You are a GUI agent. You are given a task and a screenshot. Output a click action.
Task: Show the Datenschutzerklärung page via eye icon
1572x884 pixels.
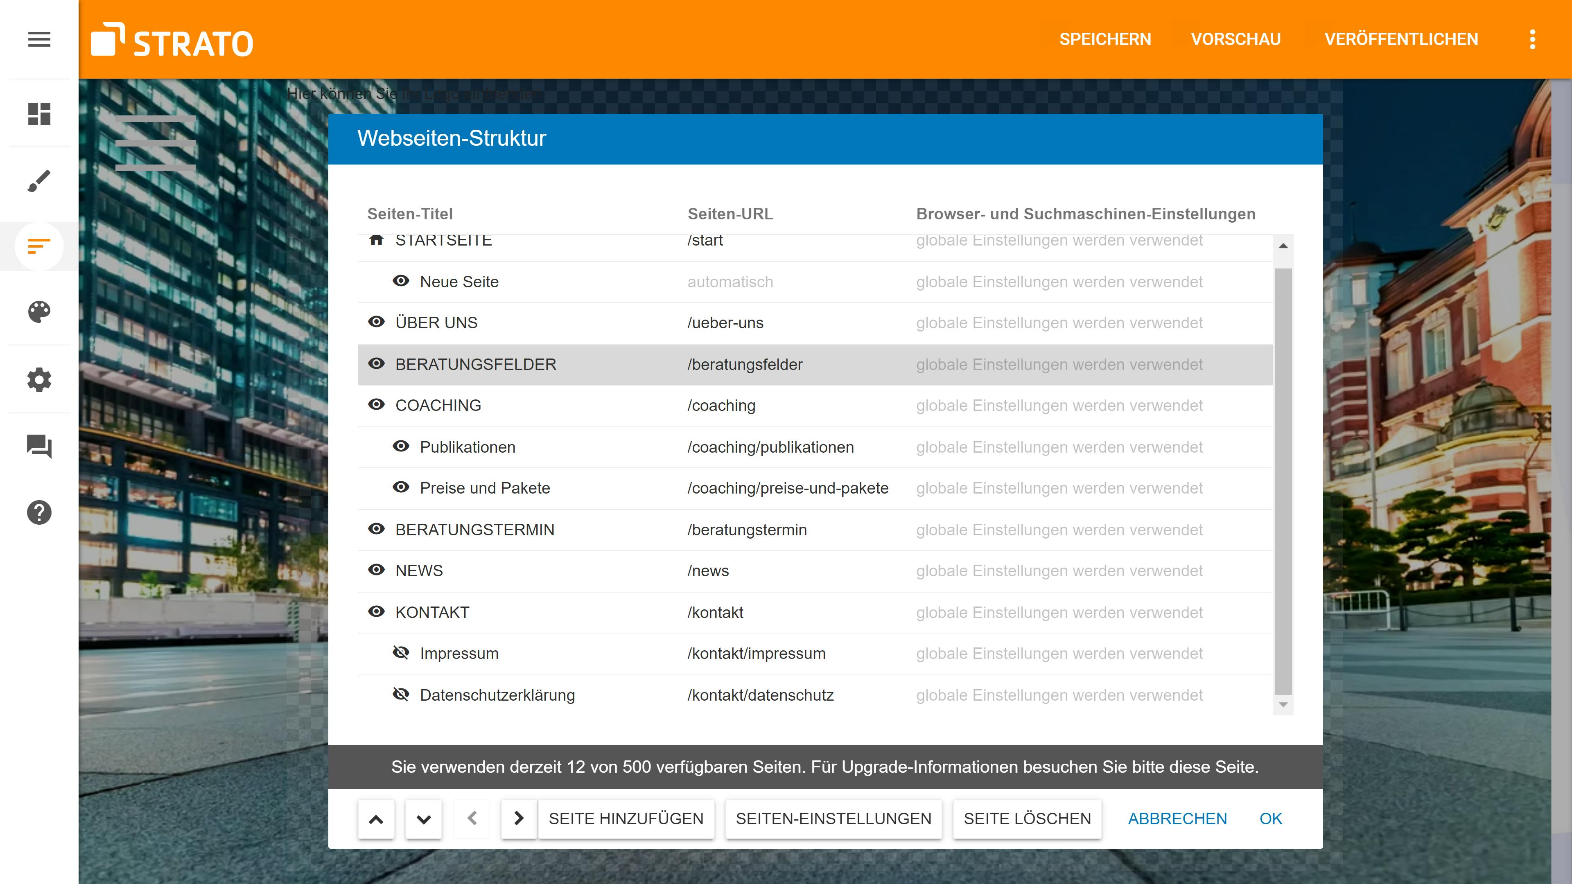click(401, 694)
